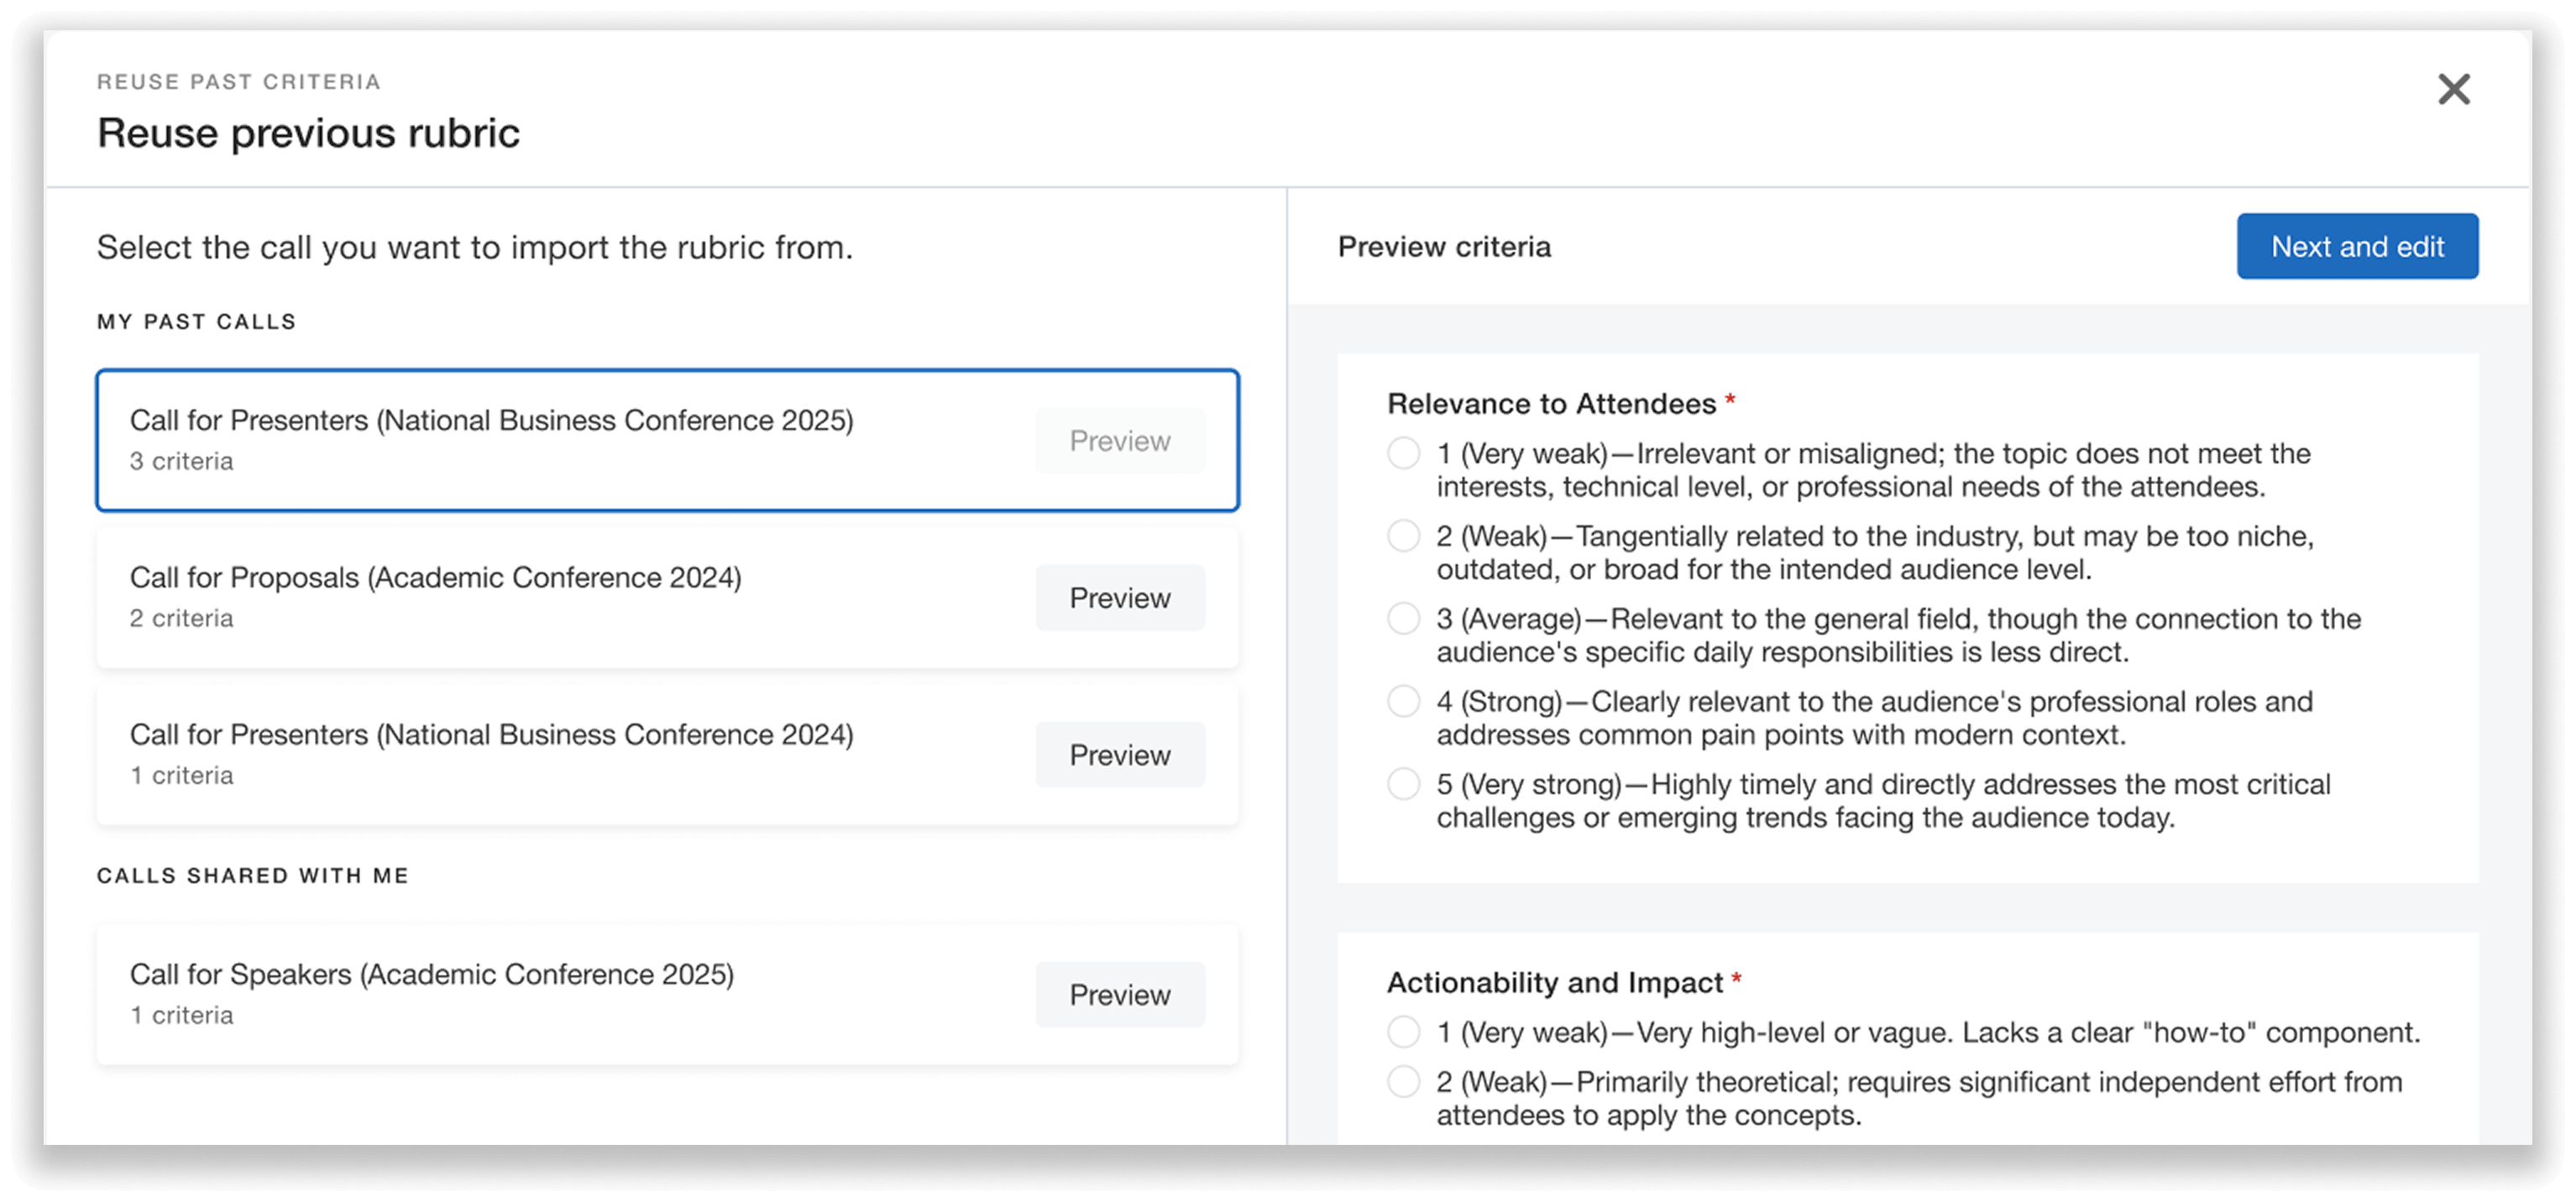
Task: Close the Reuse previous rubric dialog
Action: click(x=2453, y=89)
